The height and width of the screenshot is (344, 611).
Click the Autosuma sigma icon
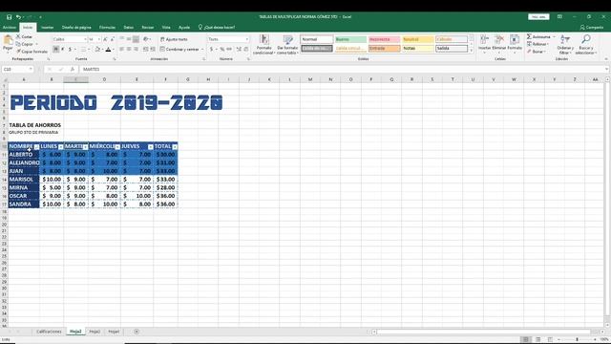529,36
